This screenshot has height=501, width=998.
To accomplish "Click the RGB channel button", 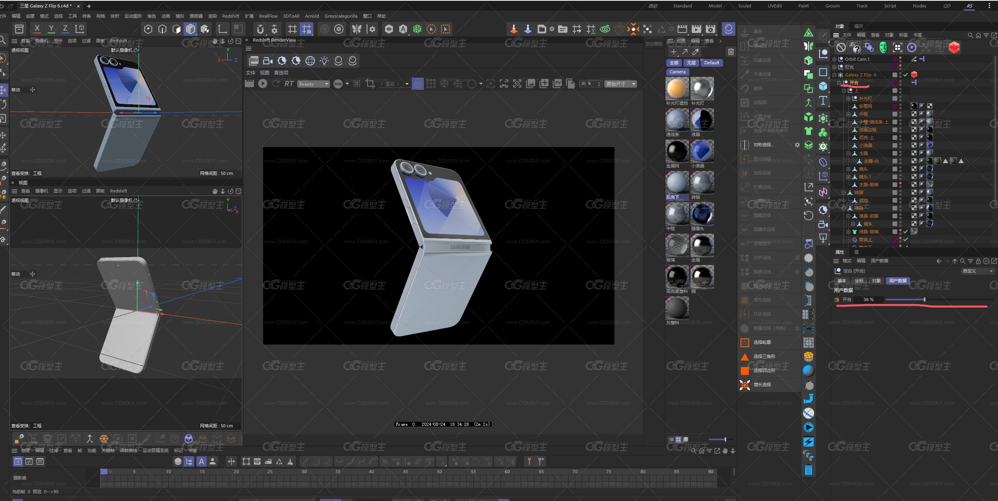I will 338,84.
